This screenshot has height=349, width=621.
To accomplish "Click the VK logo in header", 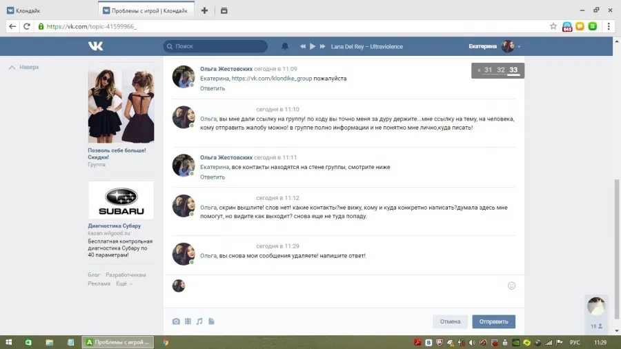I will click(x=95, y=46).
